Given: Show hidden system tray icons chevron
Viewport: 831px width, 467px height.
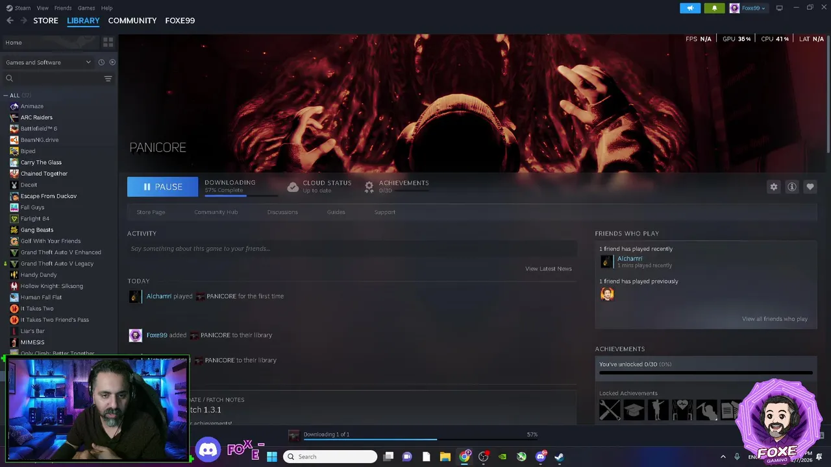Looking at the screenshot, I should 723,457.
